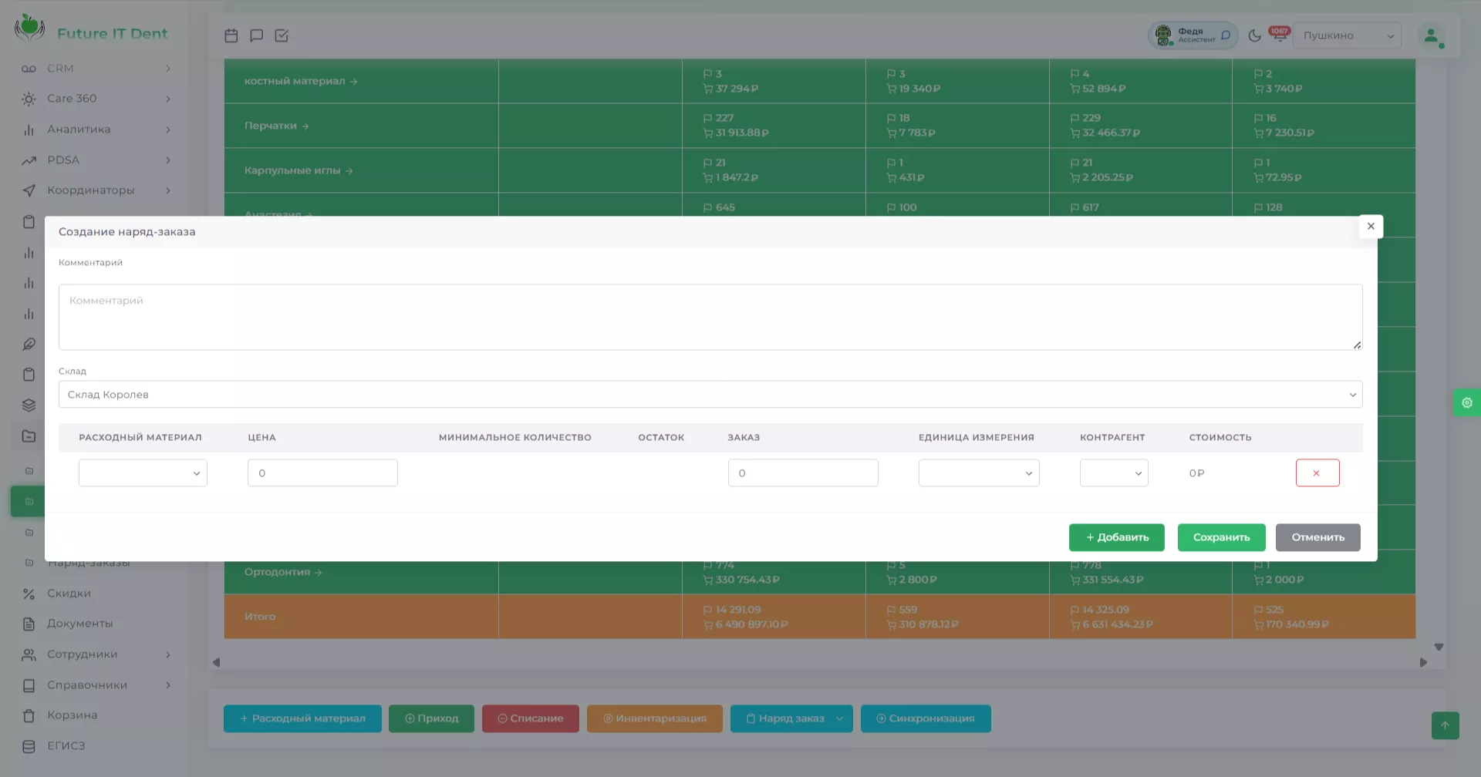Screen dimensions: 1481x777
Task: Open the Ортодонтия row link
Action: pos(283,572)
